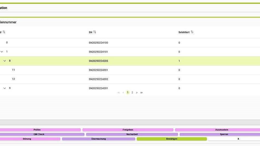This screenshot has width=260, height=146.
Task: Sort table by SN column icon
Action: (95, 32)
